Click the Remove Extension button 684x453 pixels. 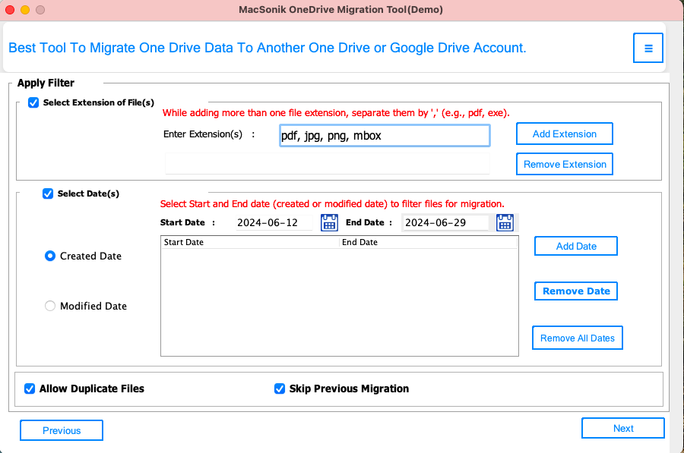click(x=565, y=164)
